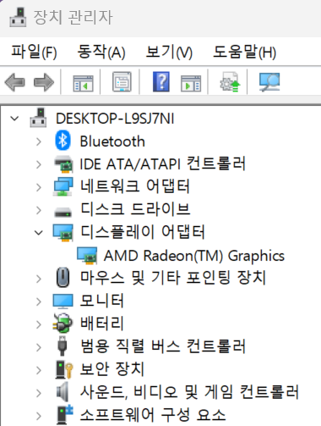Expand the 모니터 node
The height and width of the screenshot is (426, 321).
39,302
